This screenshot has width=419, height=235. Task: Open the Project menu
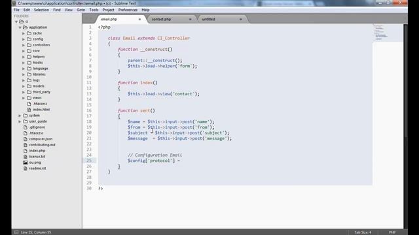(108, 10)
